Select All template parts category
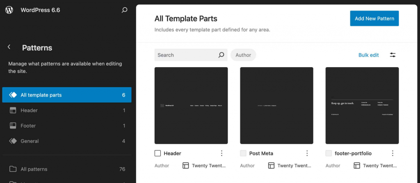The width and height of the screenshot is (420, 183). click(x=67, y=95)
